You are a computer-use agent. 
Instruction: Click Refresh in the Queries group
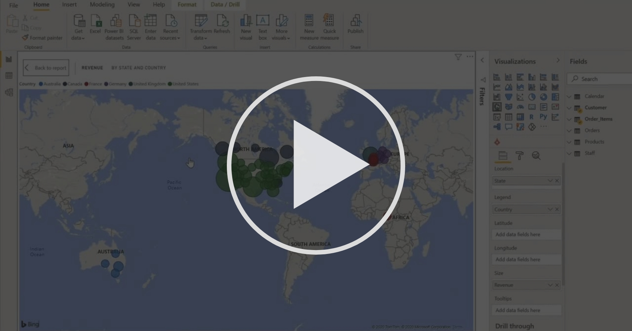(x=222, y=26)
